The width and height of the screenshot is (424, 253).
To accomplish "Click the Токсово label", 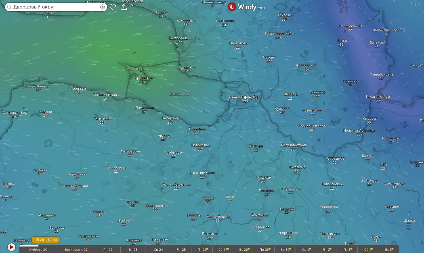I will (x=284, y=15).
